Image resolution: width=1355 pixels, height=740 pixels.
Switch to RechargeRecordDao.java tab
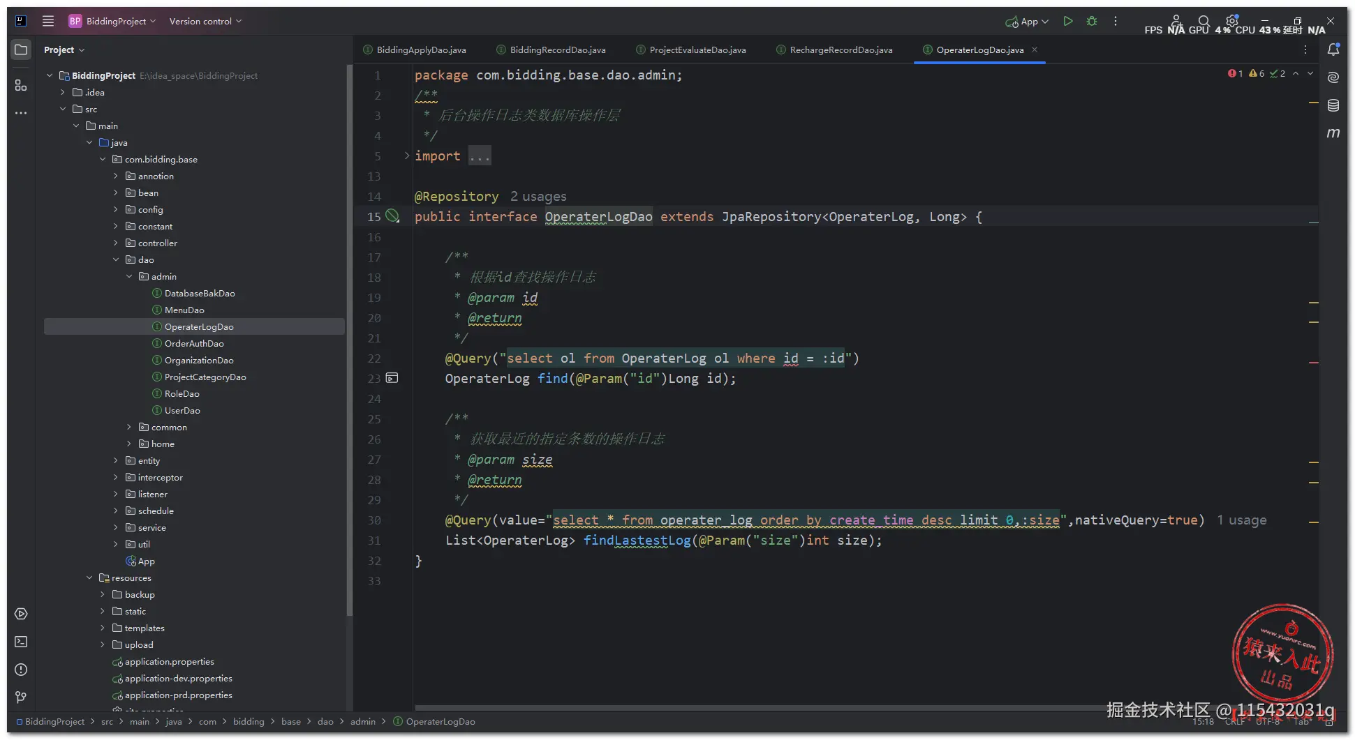coord(834,50)
